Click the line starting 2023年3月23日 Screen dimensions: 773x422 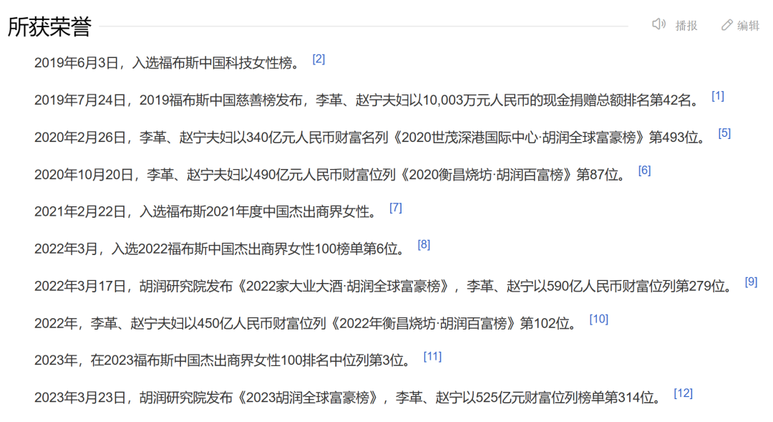coord(348,398)
